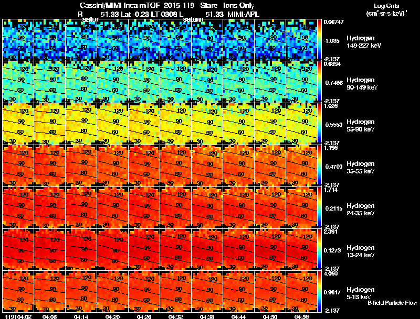Click the title text 'Cassini/MIMI Inca mTOF'
Image resolution: width=420 pixels, height=319 pixels.
click(x=120, y=6)
